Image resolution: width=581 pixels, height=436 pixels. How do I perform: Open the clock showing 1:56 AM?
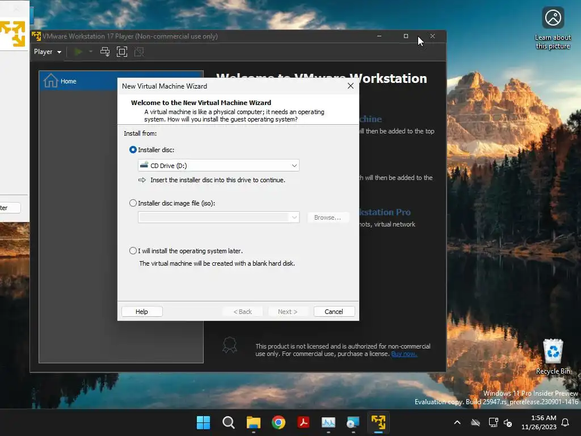[x=539, y=422]
